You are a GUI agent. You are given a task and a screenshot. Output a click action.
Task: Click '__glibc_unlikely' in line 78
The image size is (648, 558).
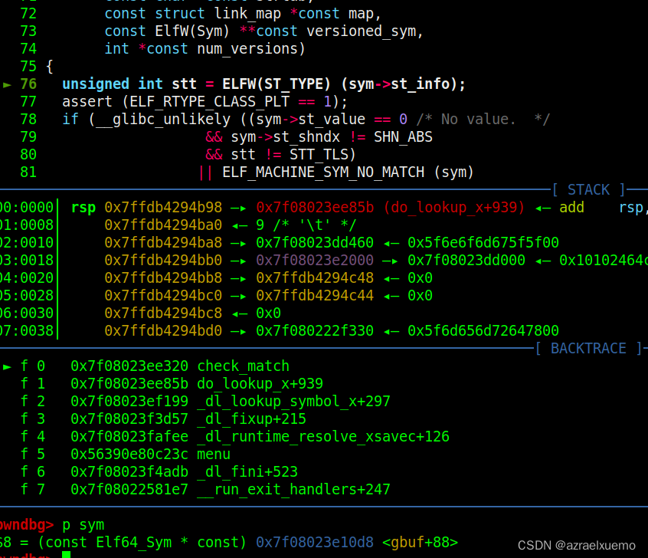[163, 120]
